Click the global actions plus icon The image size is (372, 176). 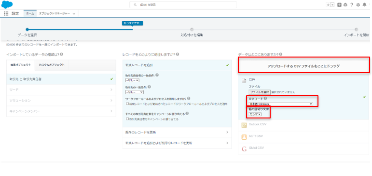(x=340, y=5)
